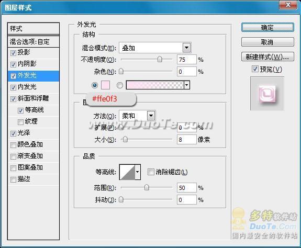Select 混合选项:自定 blending options entry

tap(34, 41)
